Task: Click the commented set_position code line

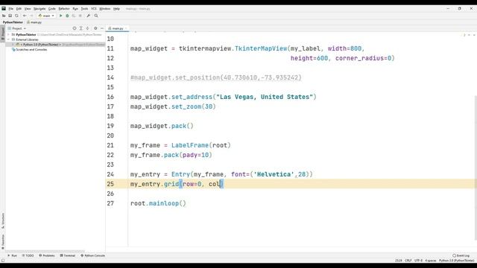Action: (216, 77)
